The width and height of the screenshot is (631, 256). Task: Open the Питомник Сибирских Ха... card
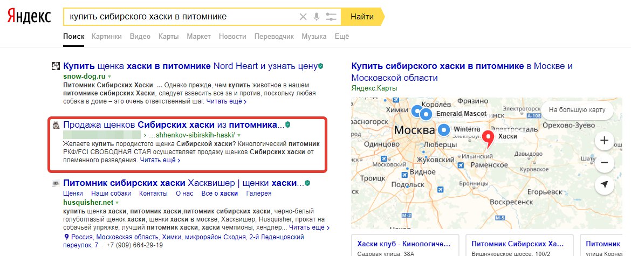[520, 245]
